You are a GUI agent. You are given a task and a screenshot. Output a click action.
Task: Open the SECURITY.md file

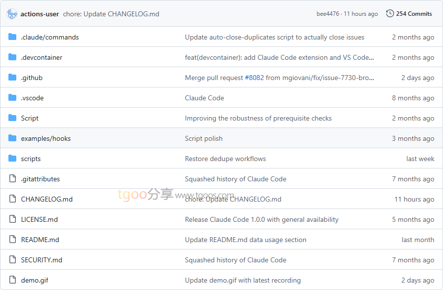pyautogui.click(x=42, y=260)
